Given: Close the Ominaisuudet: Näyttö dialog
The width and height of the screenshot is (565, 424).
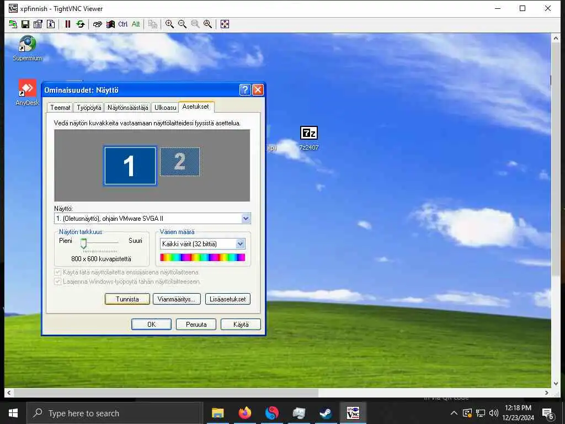Looking at the screenshot, I should 258,90.
